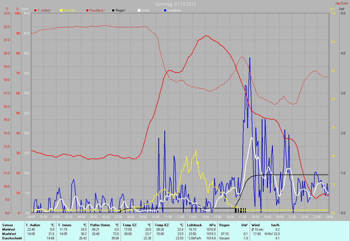Screen dimensions: 350x241
Task: Click the red Feuchte A. legend swatch
Action: pyautogui.click(x=87, y=10)
